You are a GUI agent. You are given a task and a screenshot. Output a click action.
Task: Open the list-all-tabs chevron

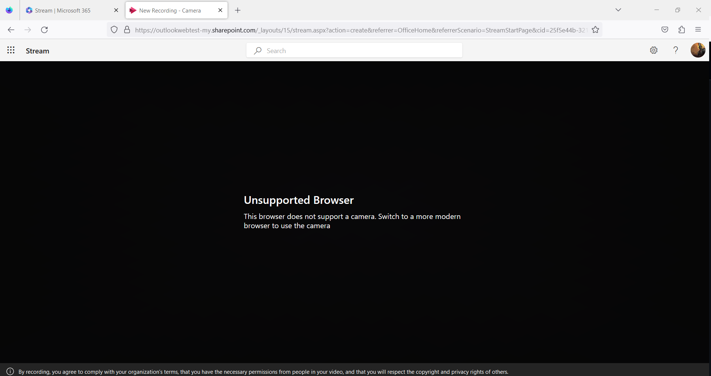click(618, 10)
